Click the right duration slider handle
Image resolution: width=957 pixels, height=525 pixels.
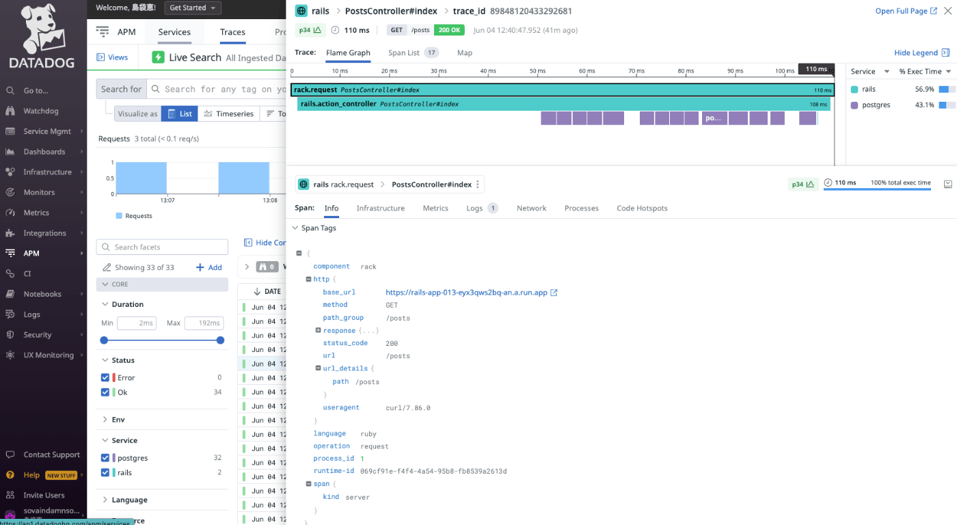coord(220,340)
